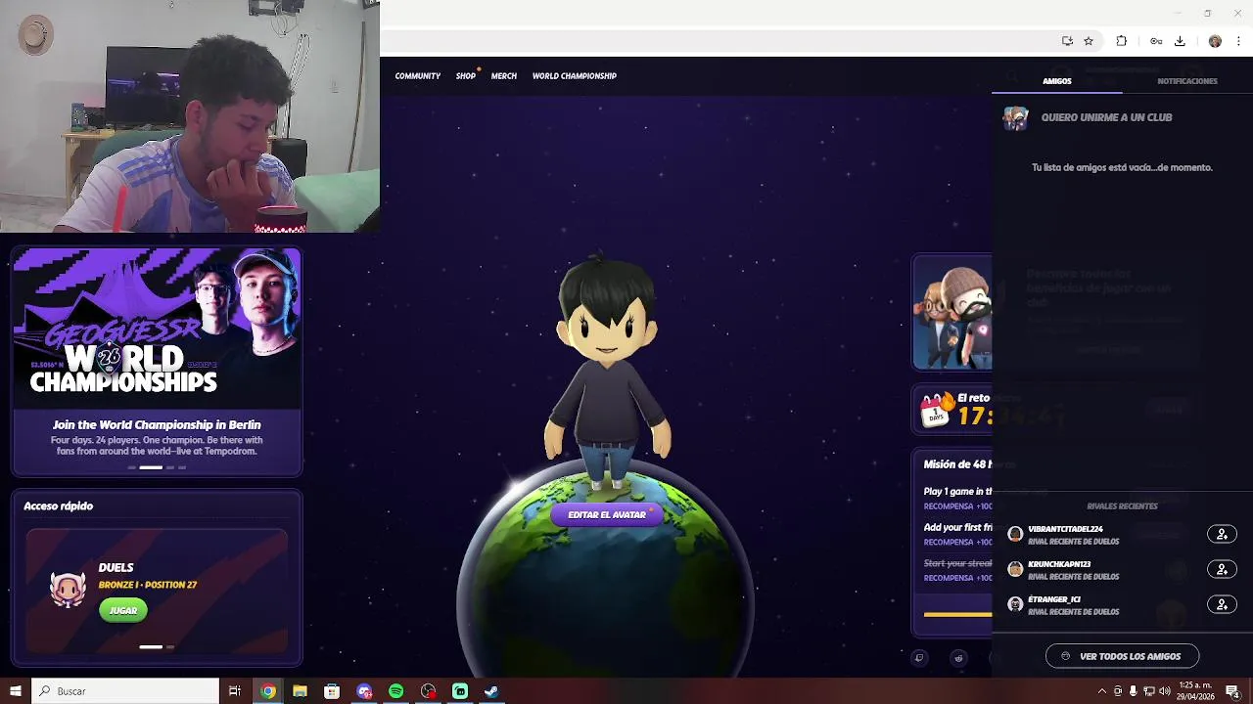Screen dimensions: 1253x704
Task: Click the Chrome icon in taskbar
Action: pyautogui.click(x=267, y=691)
